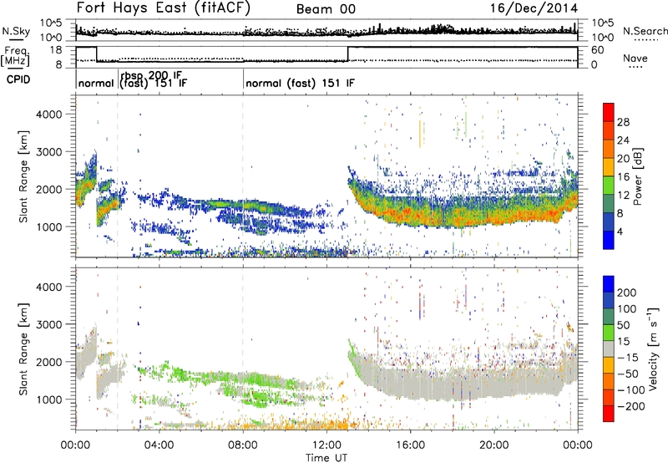The height and width of the screenshot is (463, 668).
Task: Click the "100" label on the Velocity scale
Action: coord(626,308)
